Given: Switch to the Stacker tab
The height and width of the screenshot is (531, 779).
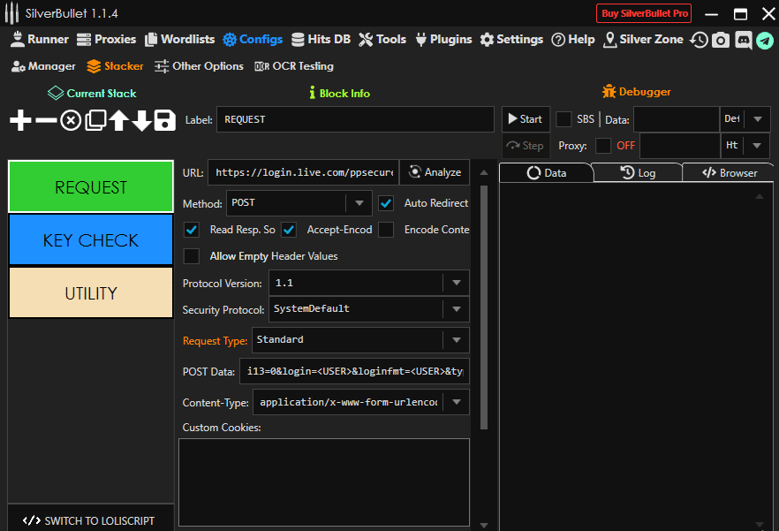Looking at the screenshot, I should tap(115, 66).
